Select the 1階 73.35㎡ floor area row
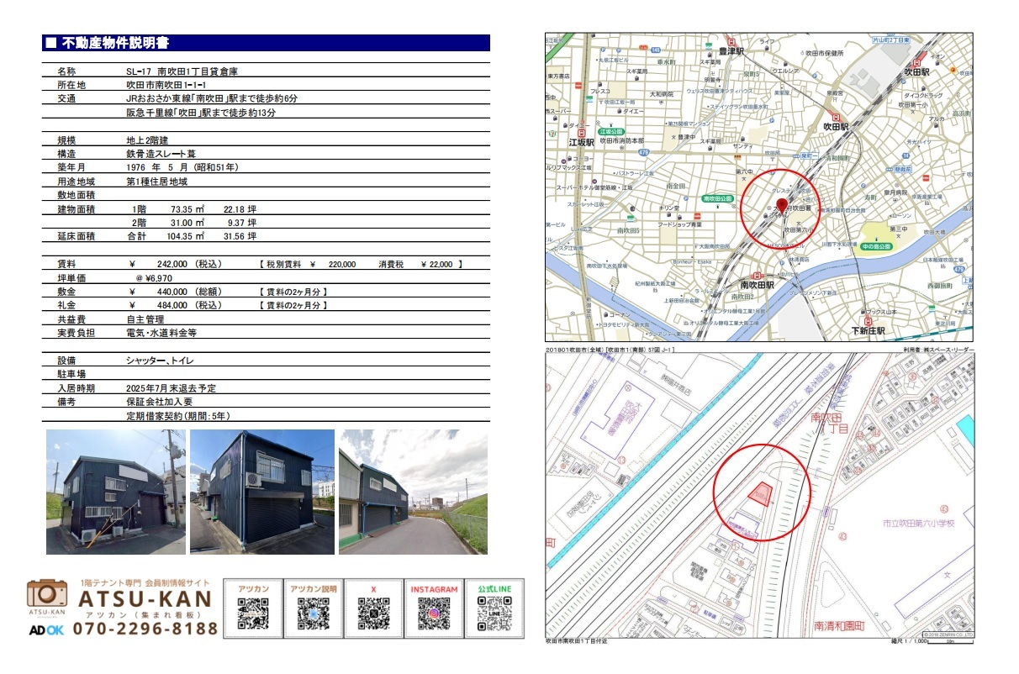1019x674 pixels. pos(194,208)
